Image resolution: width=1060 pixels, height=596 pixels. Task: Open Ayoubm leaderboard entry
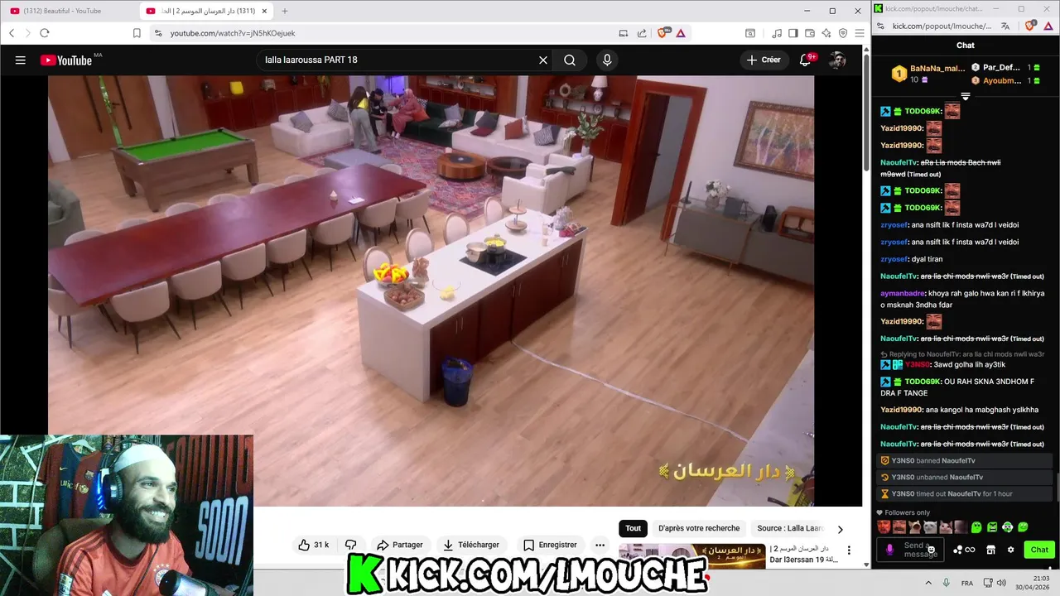[1005, 80]
